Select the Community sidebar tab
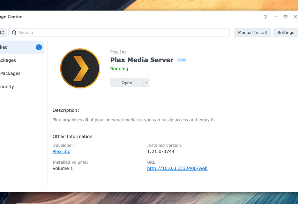The image size is (298, 204). tap(7, 87)
